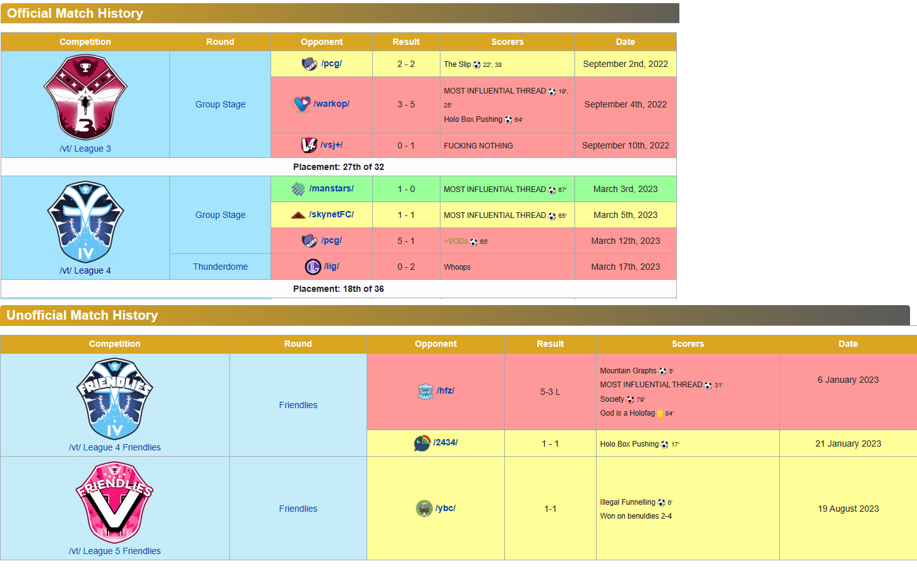
Task: Open the /vt/ League 4 Friendlies link
Action: coord(114,447)
